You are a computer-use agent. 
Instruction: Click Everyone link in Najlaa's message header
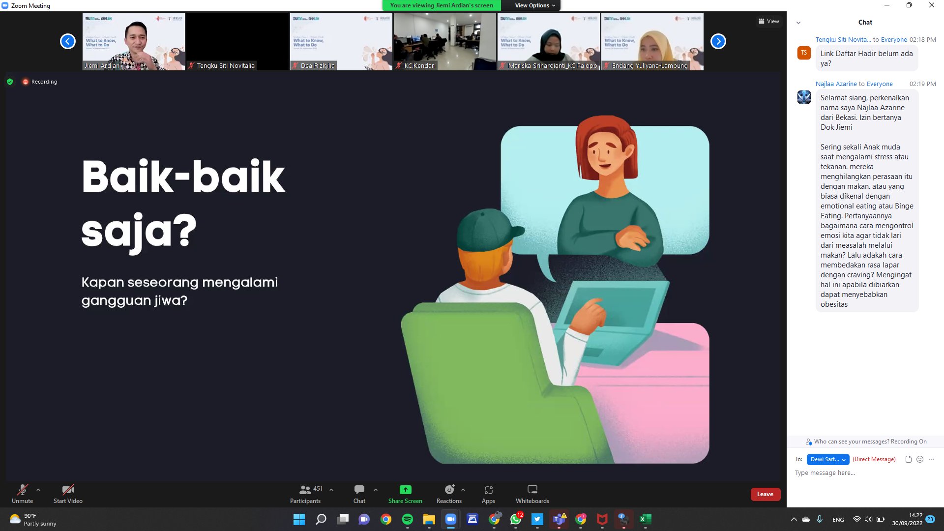[880, 84]
